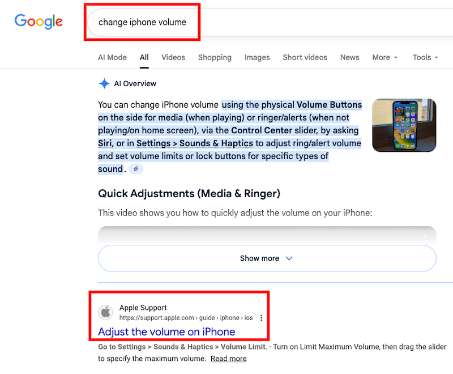Click the AI Overview sparkle icon
Screen dimensions: 453x374
(x=104, y=83)
